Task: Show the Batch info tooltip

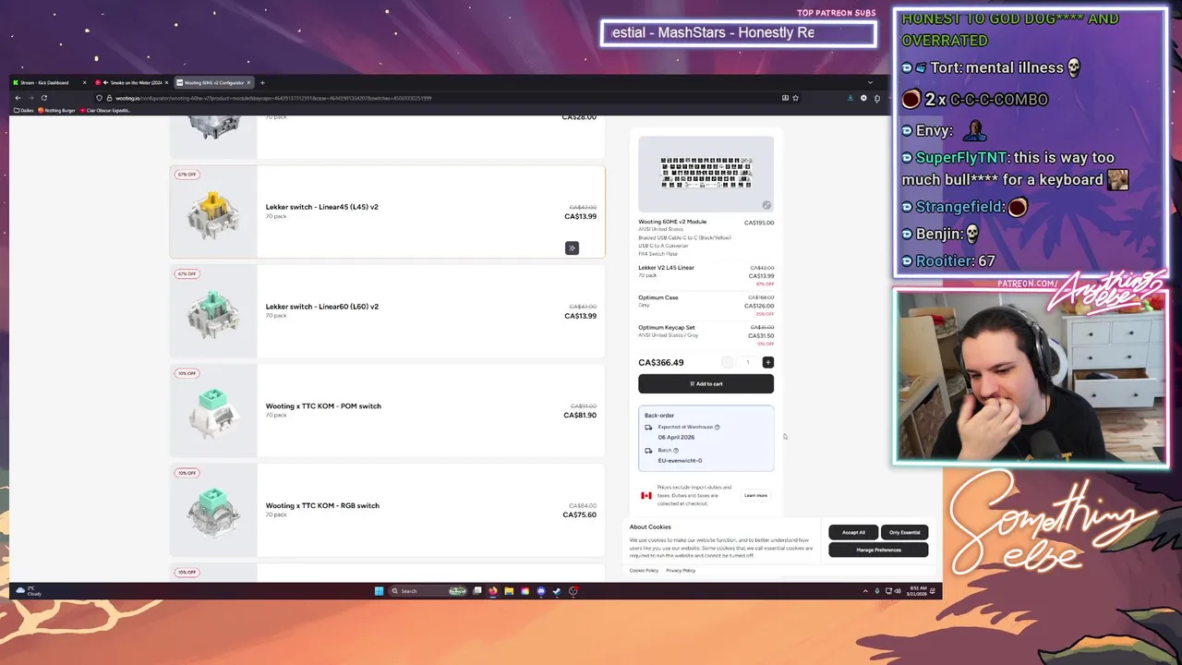Action: point(676,450)
